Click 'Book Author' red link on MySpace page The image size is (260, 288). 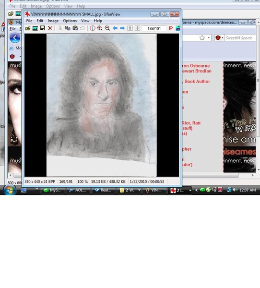click(197, 82)
